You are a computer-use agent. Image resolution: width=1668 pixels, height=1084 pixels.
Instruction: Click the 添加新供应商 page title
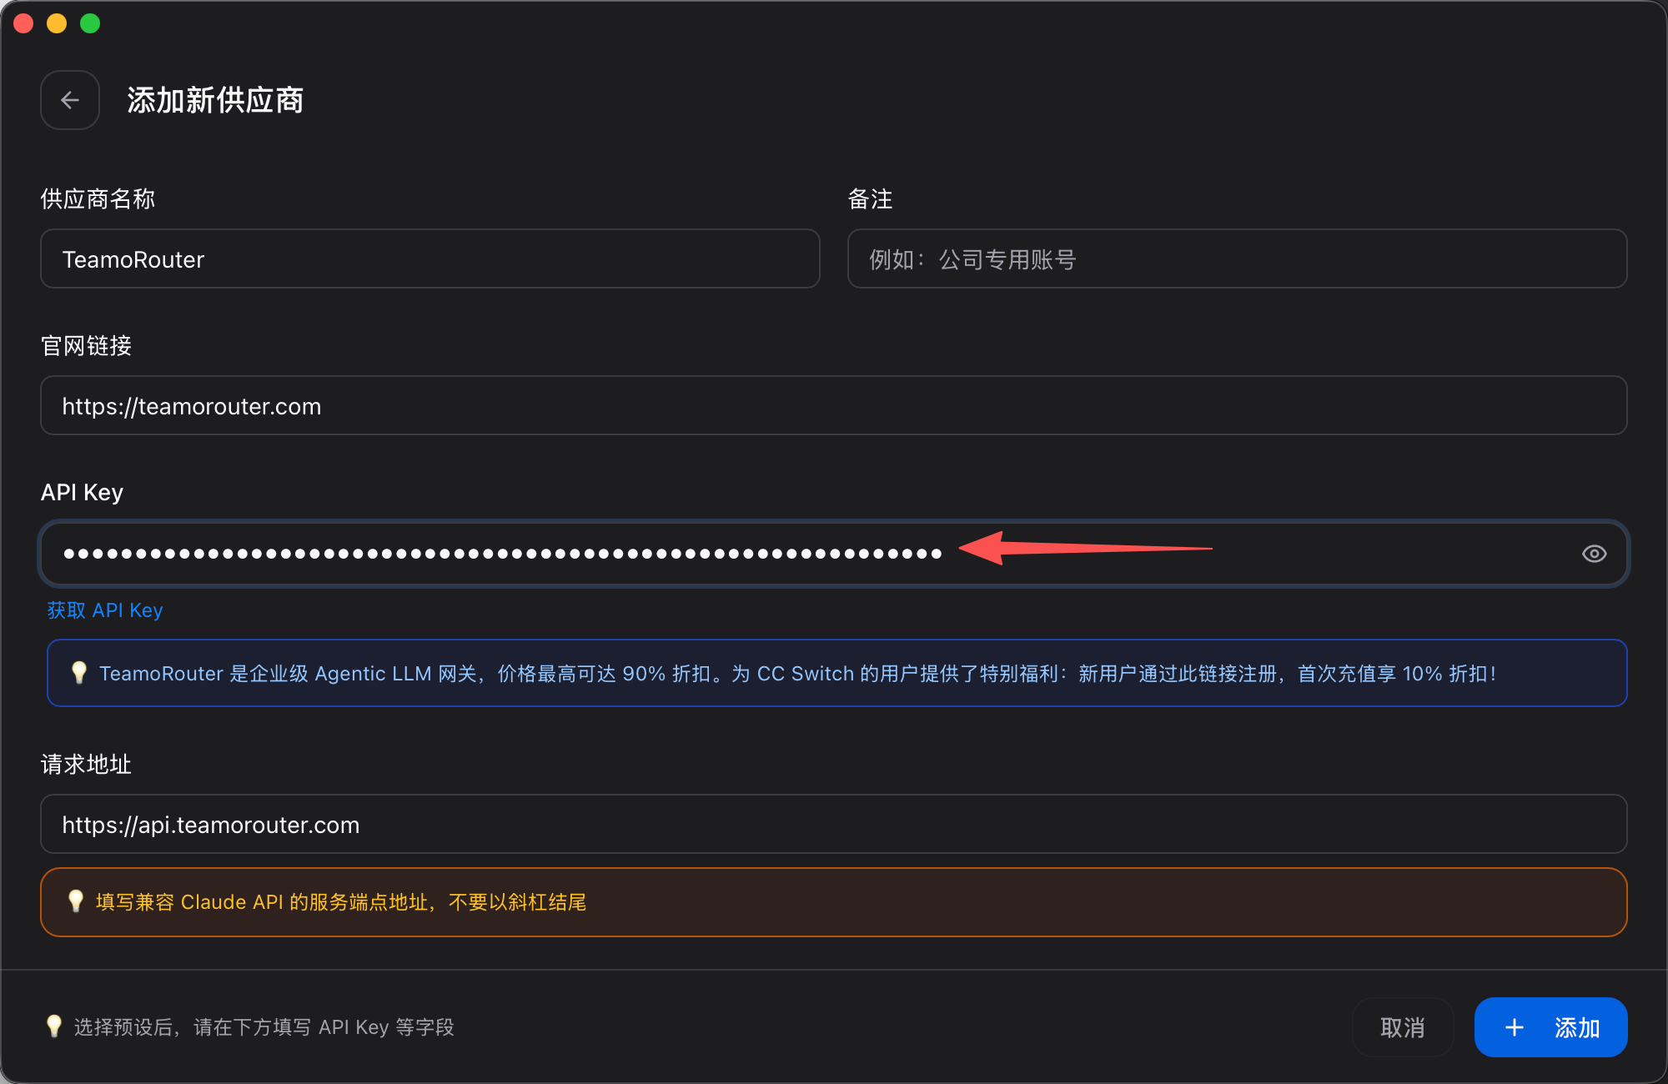coord(215,100)
